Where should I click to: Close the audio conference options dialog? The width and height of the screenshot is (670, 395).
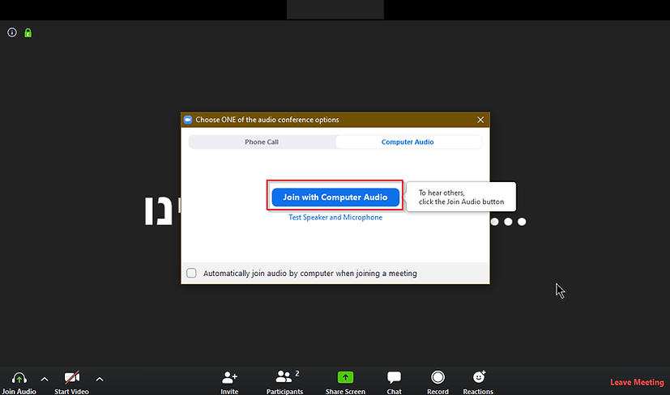coord(480,120)
